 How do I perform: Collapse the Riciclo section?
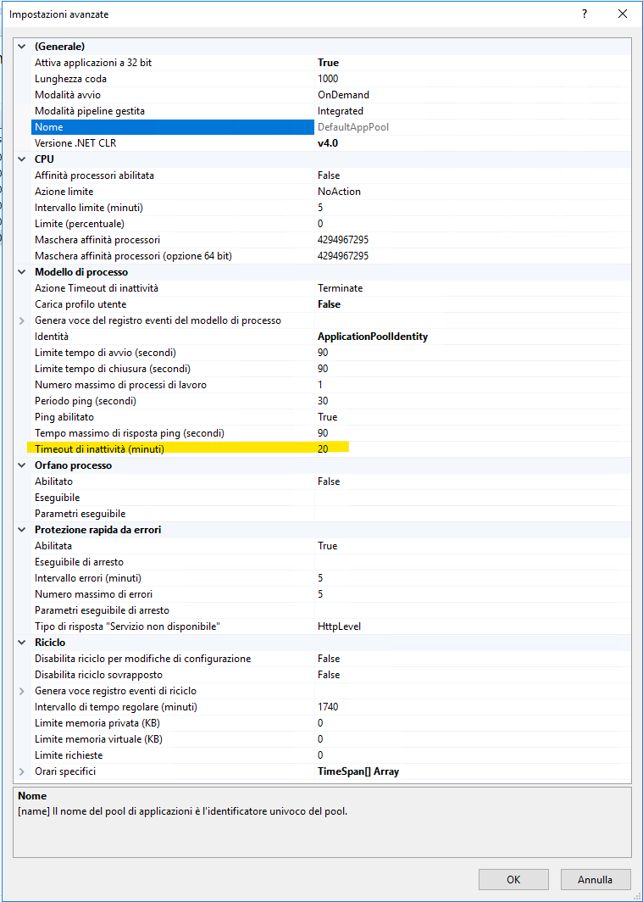pyautogui.click(x=22, y=643)
